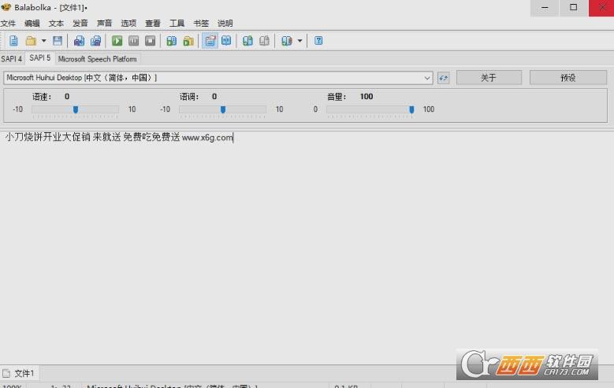
Task: Open the 文本 menu
Action: tap(56, 24)
